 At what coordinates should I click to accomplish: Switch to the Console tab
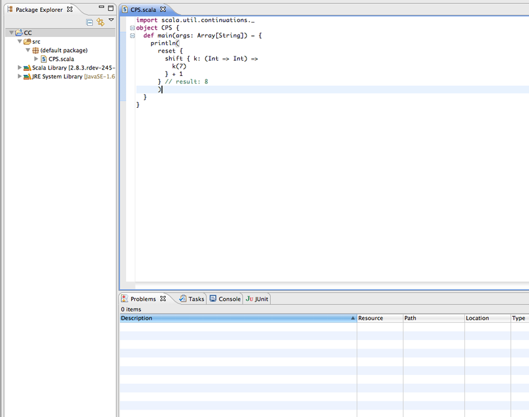(x=229, y=299)
